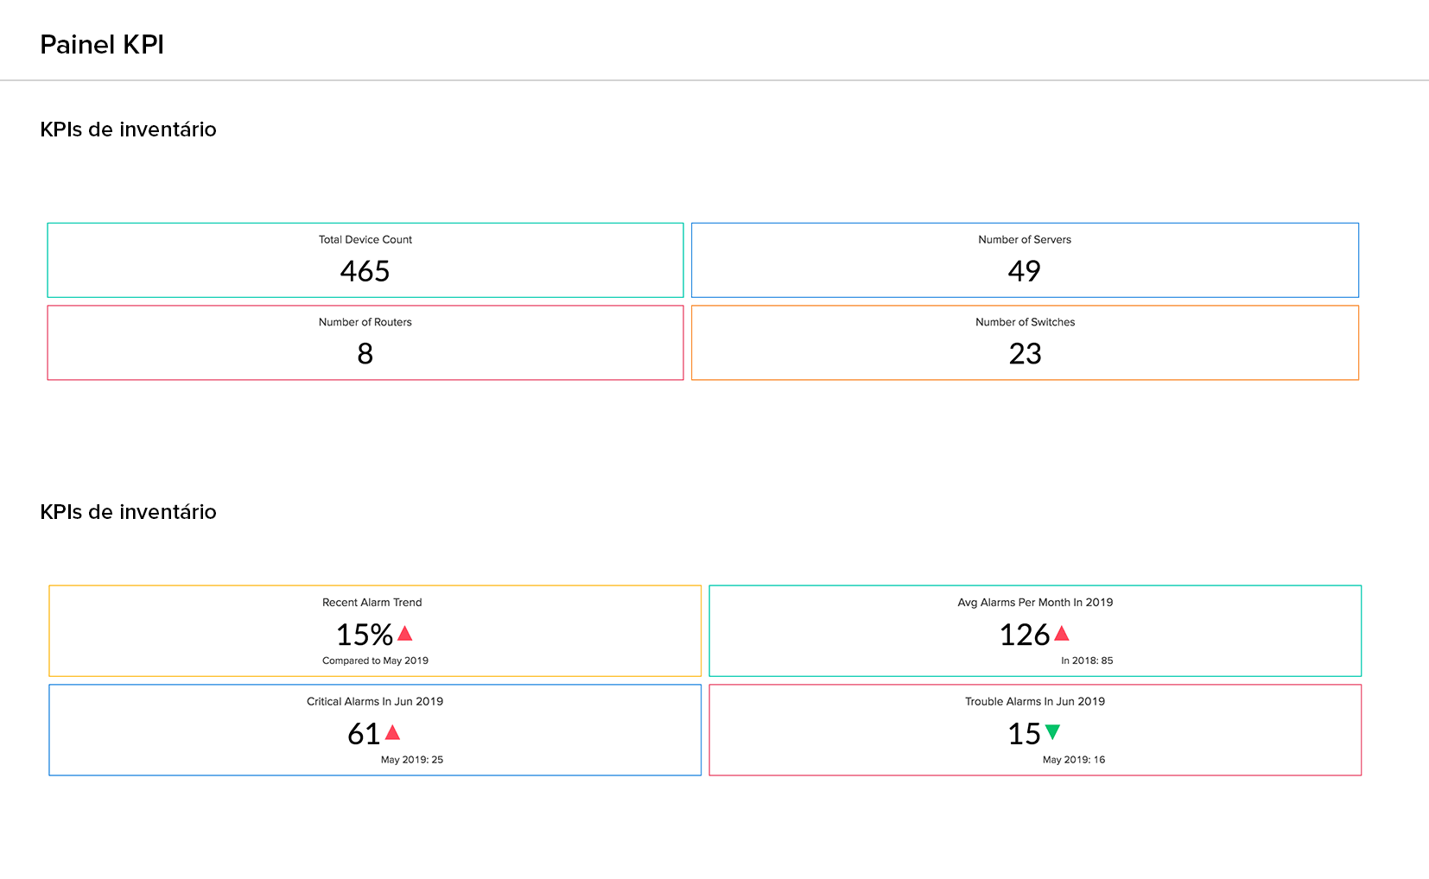Open the Recent Alarm Trend card
Viewport: 1429px width, 879px height.
click(375, 630)
